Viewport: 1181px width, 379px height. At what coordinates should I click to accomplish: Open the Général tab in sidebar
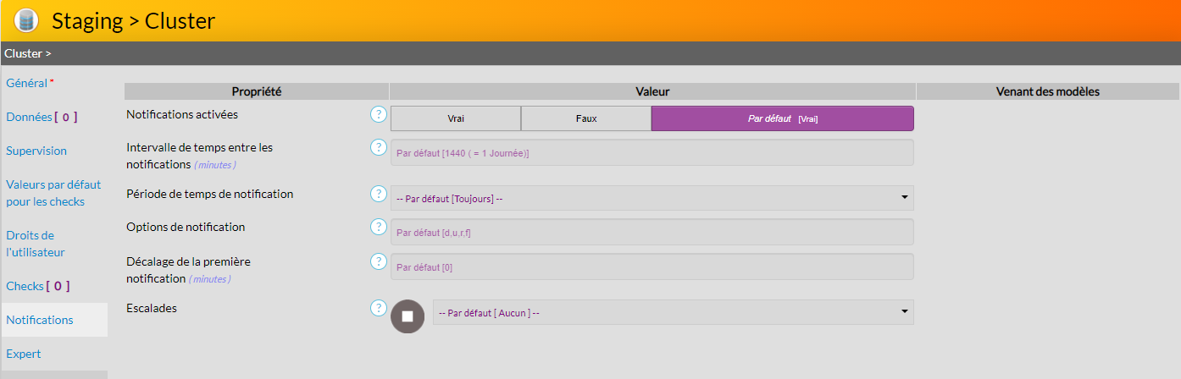27,83
